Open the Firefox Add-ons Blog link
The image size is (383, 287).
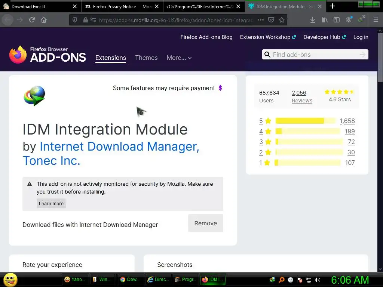(206, 37)
